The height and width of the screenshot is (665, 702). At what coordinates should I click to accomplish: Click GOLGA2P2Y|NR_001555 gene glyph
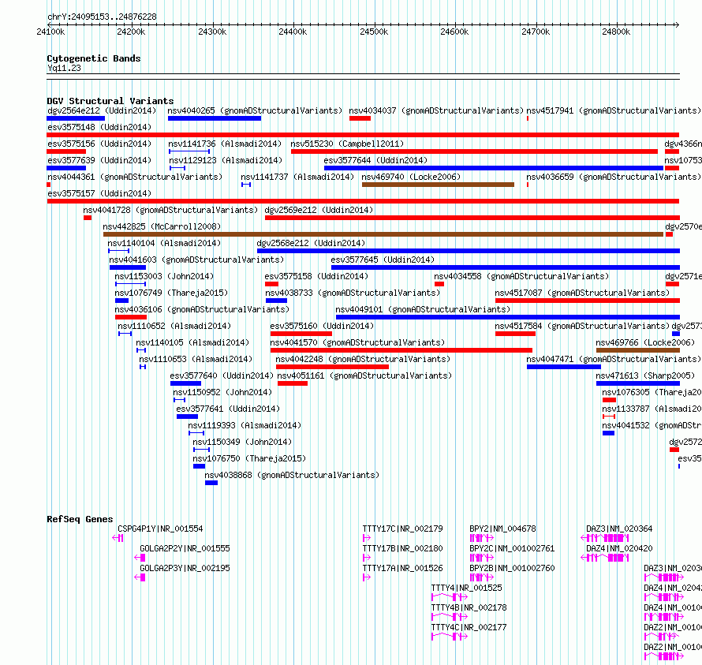pyautogui.click(x=140, y=558)
